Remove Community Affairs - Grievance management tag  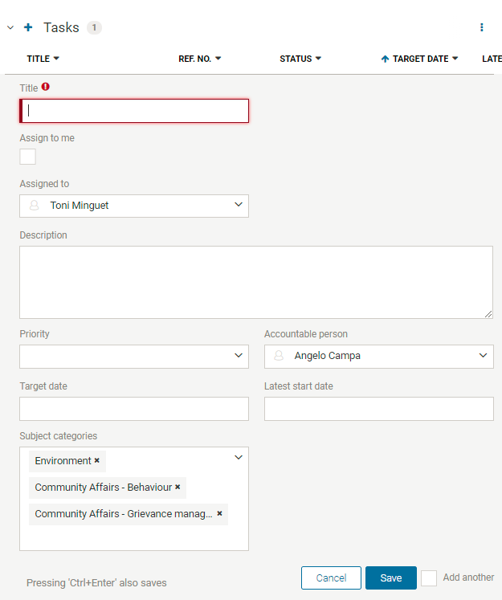(219, 513)
